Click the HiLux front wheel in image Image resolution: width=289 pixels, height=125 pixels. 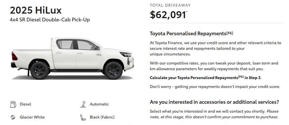coord(113,70)
